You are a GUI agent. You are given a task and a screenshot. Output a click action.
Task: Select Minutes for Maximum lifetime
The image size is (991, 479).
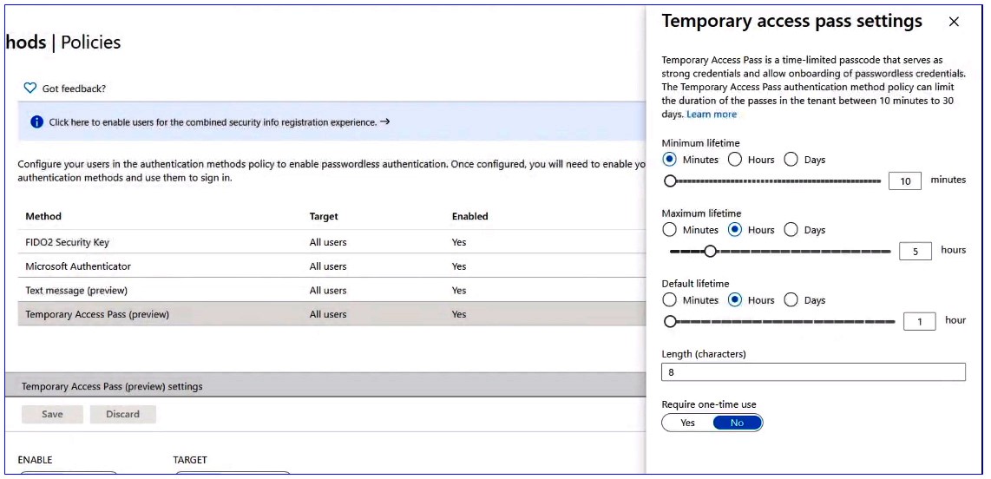coord(669,230)
